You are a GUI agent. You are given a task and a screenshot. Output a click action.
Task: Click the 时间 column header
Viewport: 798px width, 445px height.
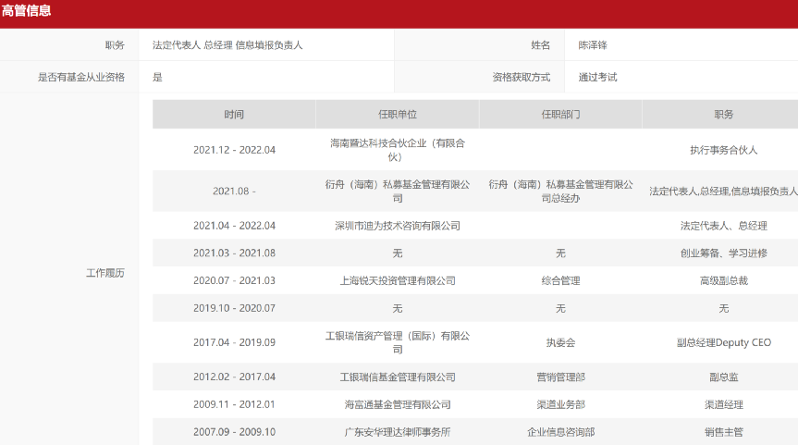coord(234,115)
